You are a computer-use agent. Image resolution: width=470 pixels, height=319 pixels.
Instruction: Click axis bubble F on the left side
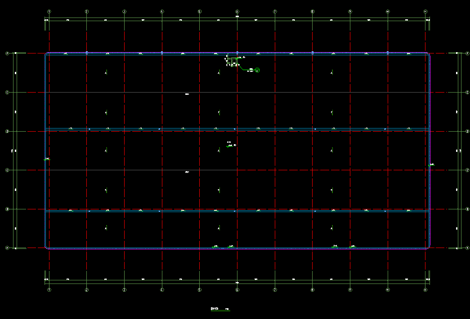(7, 53)
